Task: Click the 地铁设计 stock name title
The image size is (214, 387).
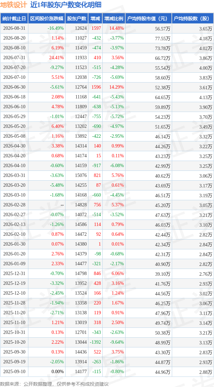Action: 14,5
